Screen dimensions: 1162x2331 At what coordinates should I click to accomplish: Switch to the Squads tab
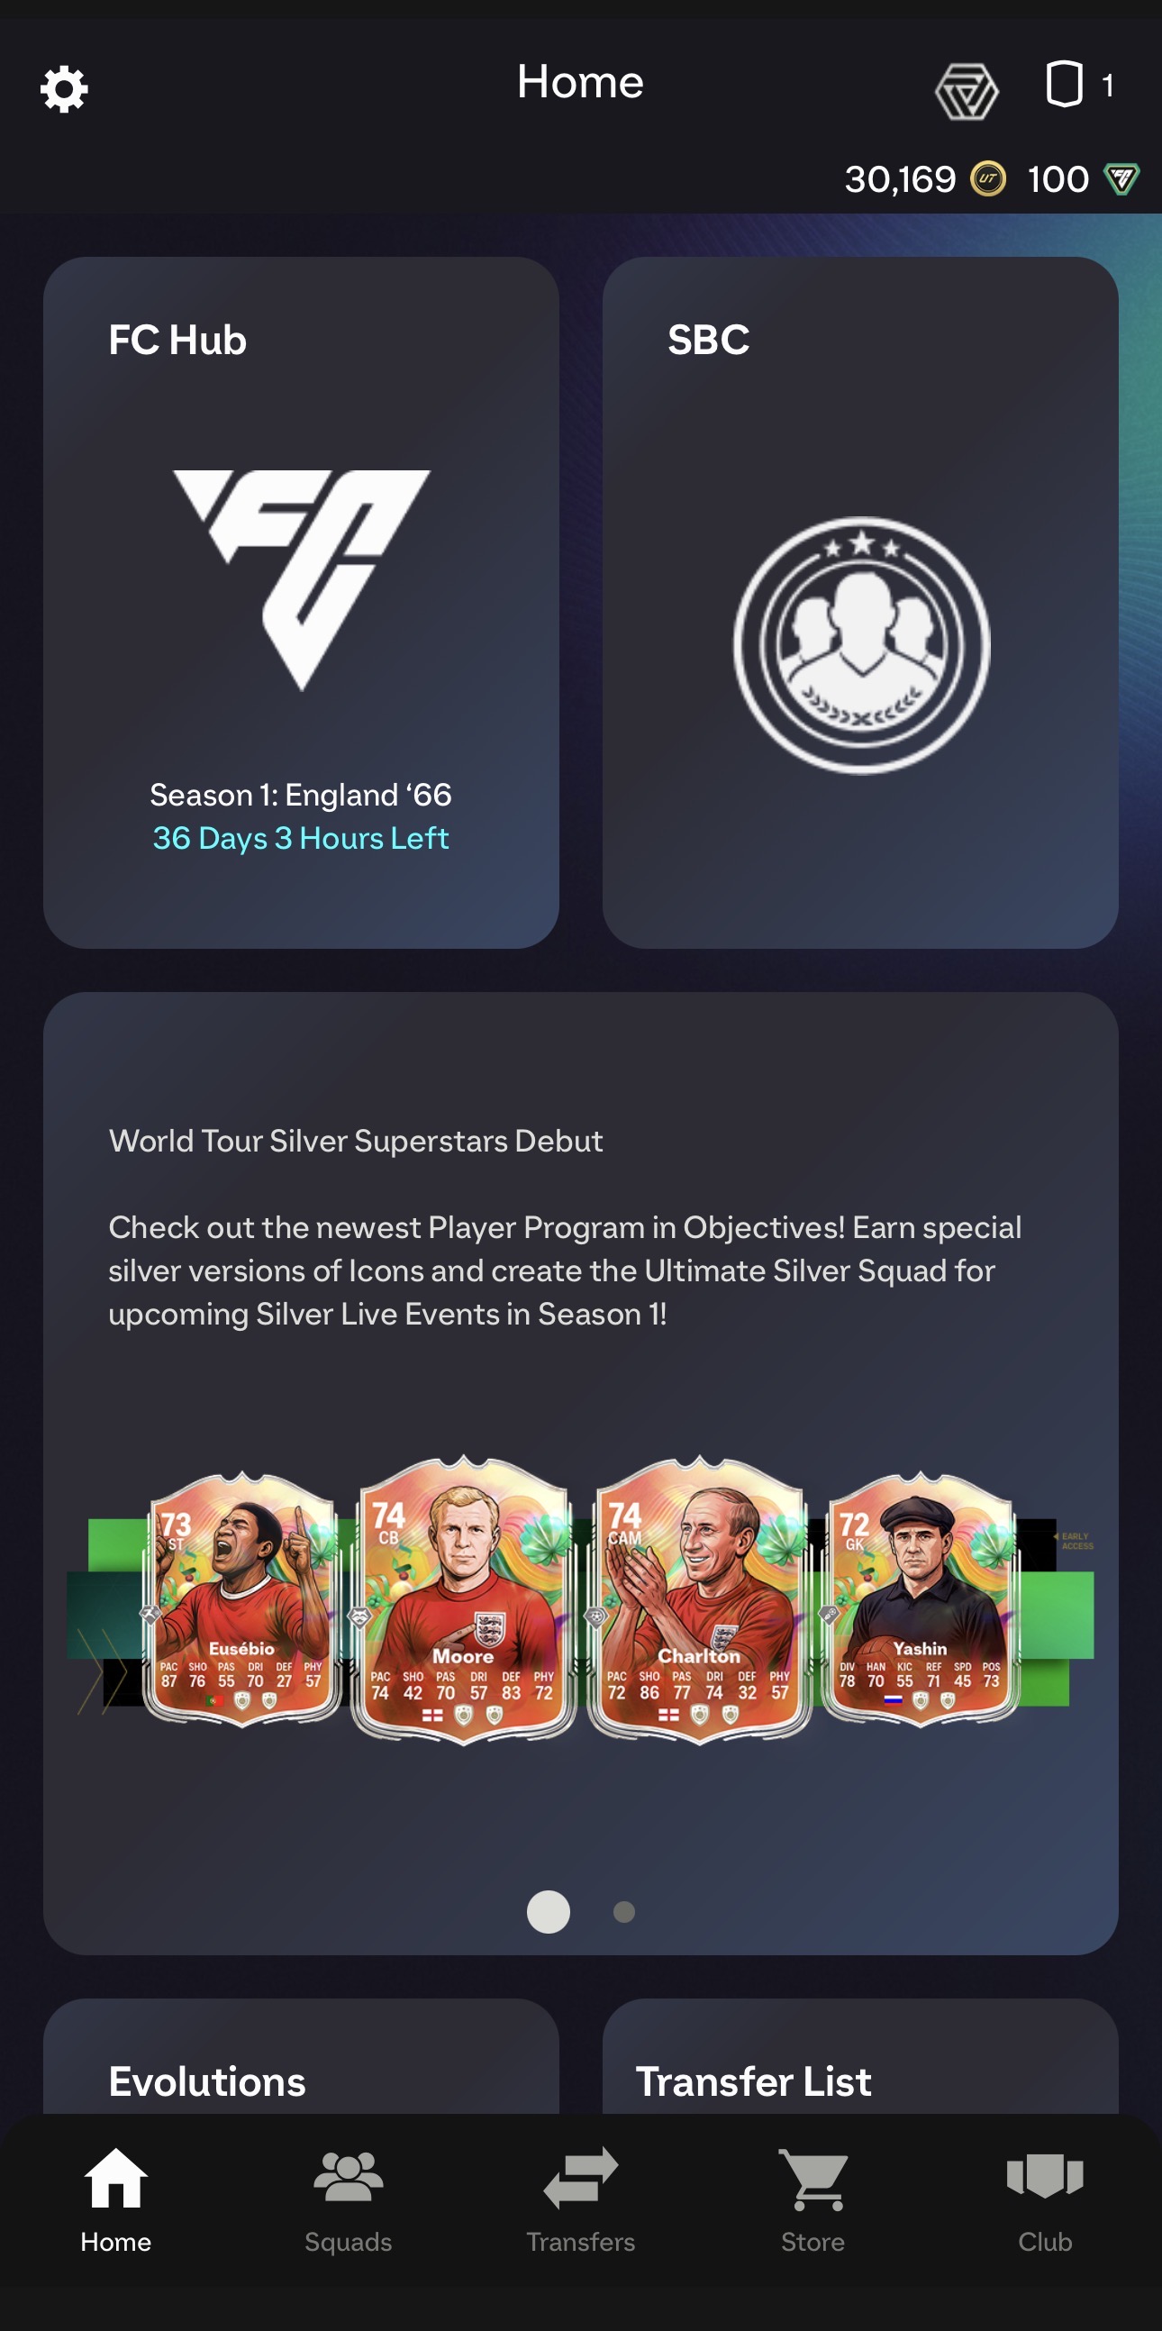click(348, 2200)
